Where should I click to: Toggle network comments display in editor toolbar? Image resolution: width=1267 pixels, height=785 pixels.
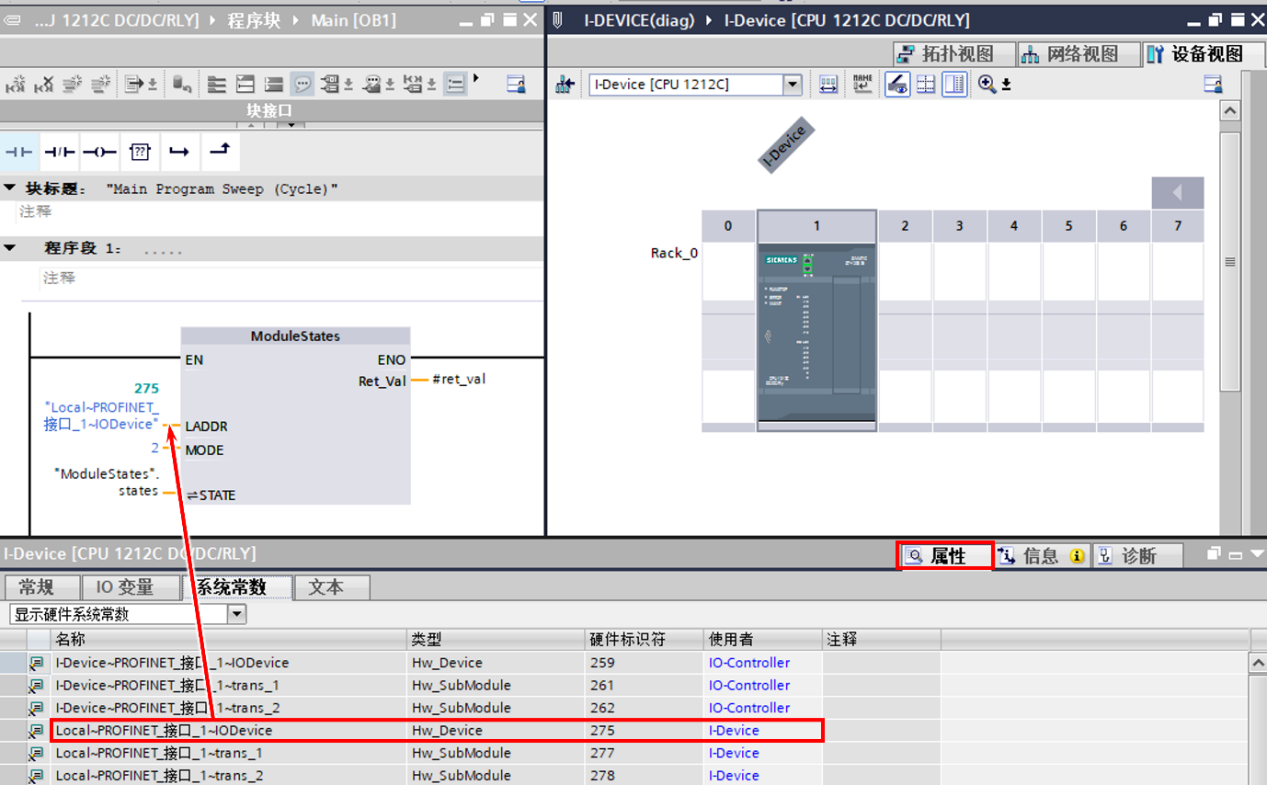point(302,85)
